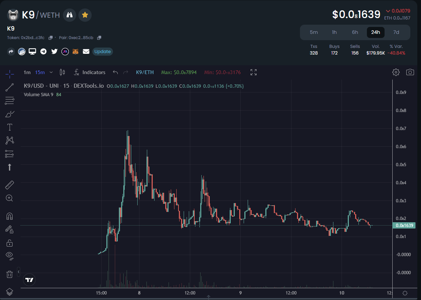Click the email envelope icon
Image resolution: width=421 pixels, height=300 pixels.
tap(86, 51)
